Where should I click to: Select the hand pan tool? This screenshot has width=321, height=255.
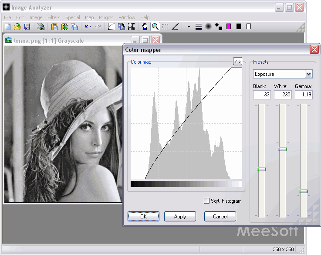click(145, 27)
